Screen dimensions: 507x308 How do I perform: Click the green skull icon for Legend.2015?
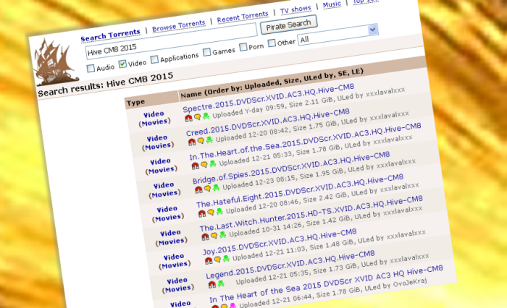pyautogui.click(x=221, y=283)
